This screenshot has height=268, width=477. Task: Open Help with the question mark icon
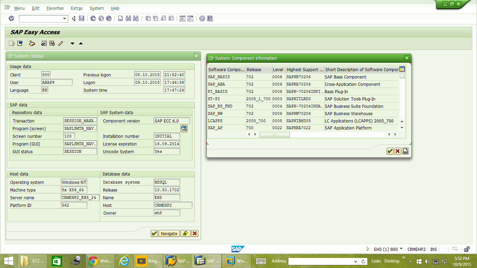coord(202,18)
